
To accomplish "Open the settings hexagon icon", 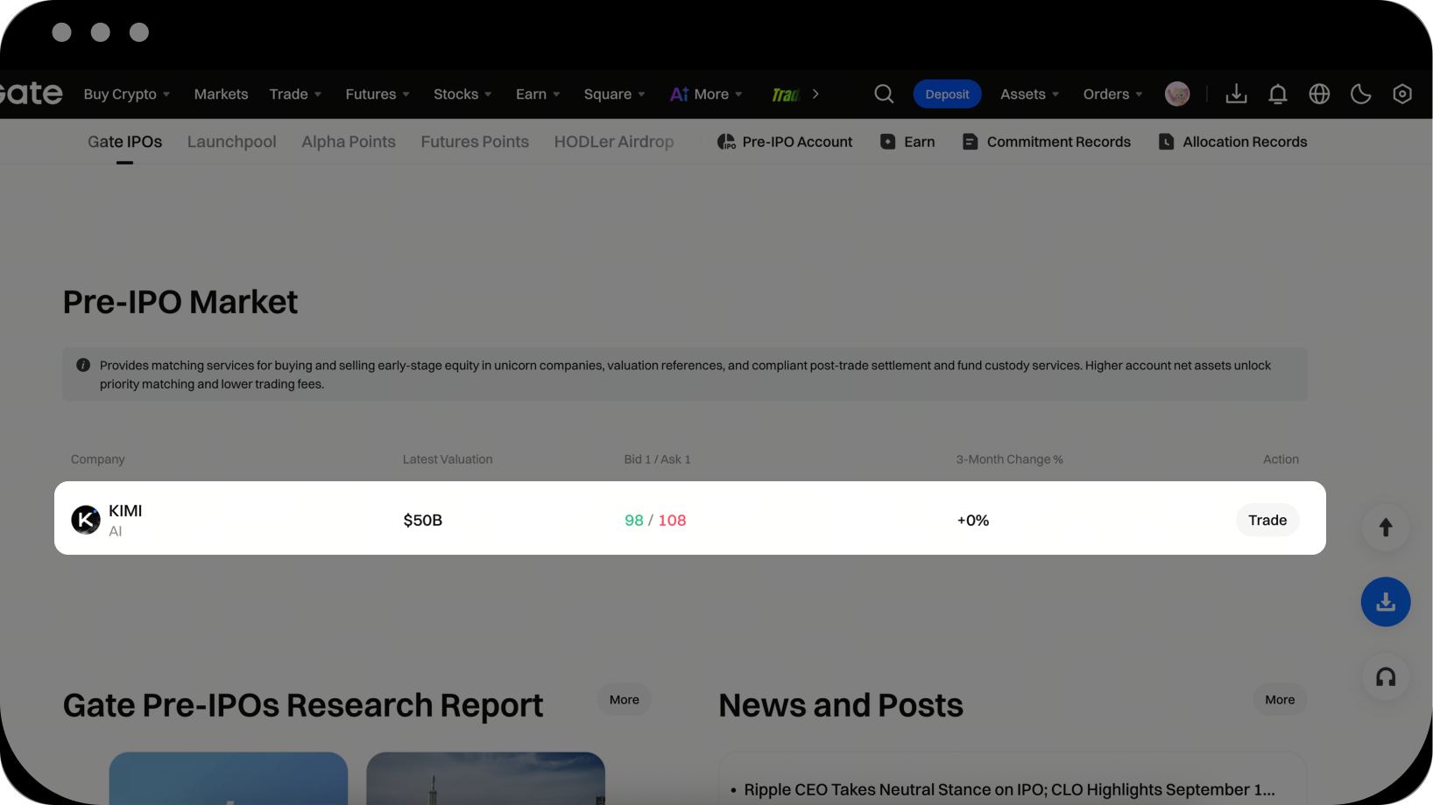I will pos(1402,94).
